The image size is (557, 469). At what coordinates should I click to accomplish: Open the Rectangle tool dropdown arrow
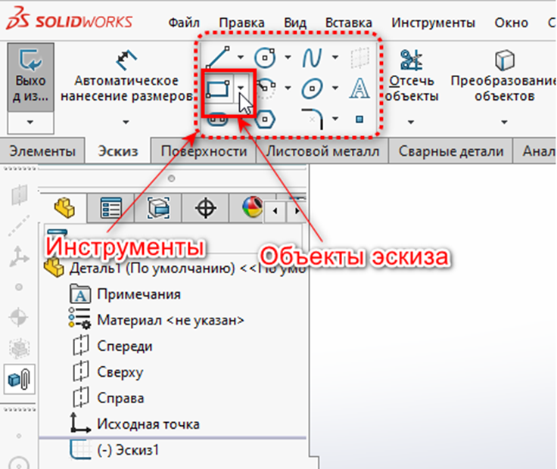tap(241, 88)
